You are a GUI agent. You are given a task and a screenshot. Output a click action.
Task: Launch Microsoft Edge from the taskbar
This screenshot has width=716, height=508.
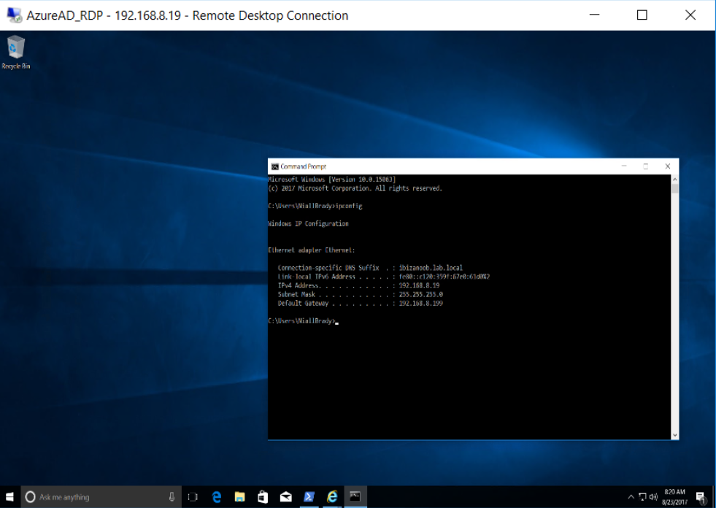217,497
